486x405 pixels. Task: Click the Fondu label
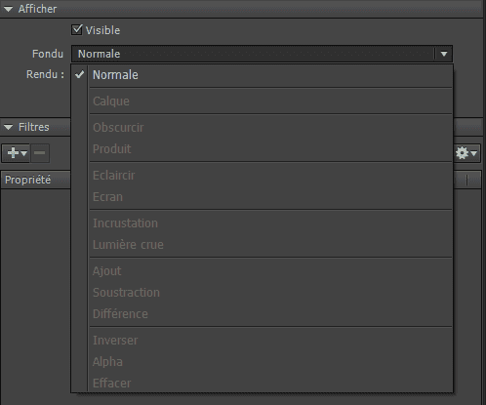pyautogui.click(x=48, y=54)
